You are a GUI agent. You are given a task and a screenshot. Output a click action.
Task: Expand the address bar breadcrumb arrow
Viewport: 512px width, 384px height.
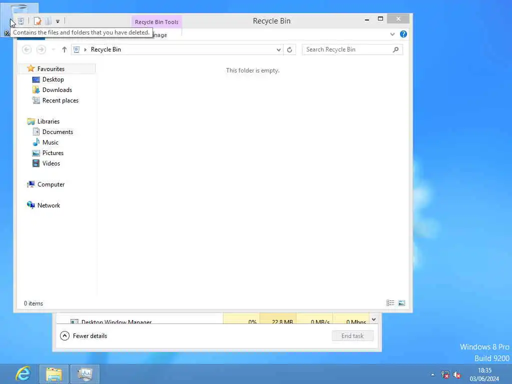coord(85,49)
